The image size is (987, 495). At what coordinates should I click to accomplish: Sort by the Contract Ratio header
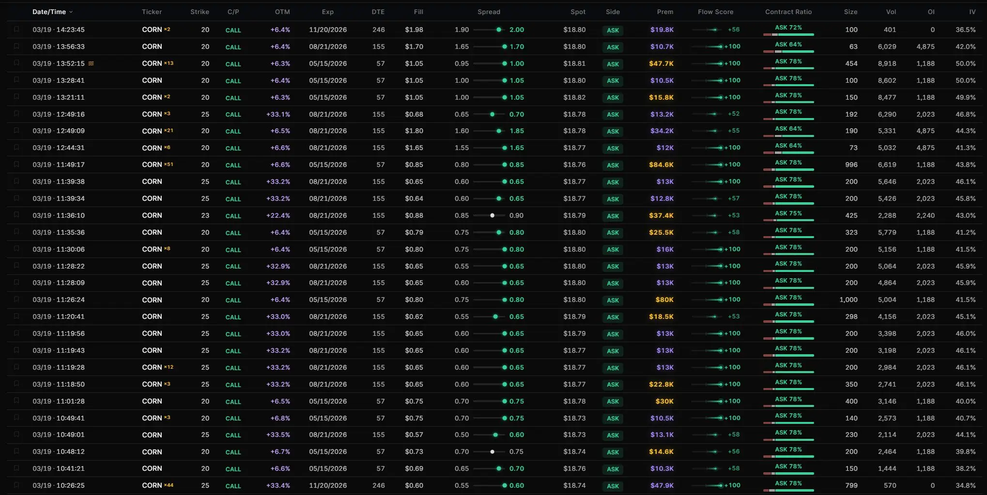pyautogui.click(x=788, y=12)
